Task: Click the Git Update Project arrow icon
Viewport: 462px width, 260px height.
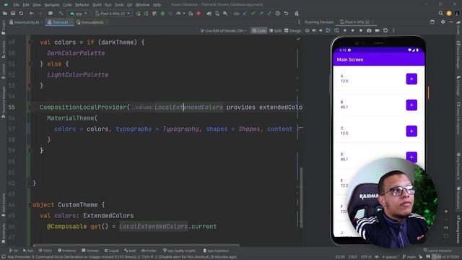Action: pyautogui.click(x=245, y=13)
